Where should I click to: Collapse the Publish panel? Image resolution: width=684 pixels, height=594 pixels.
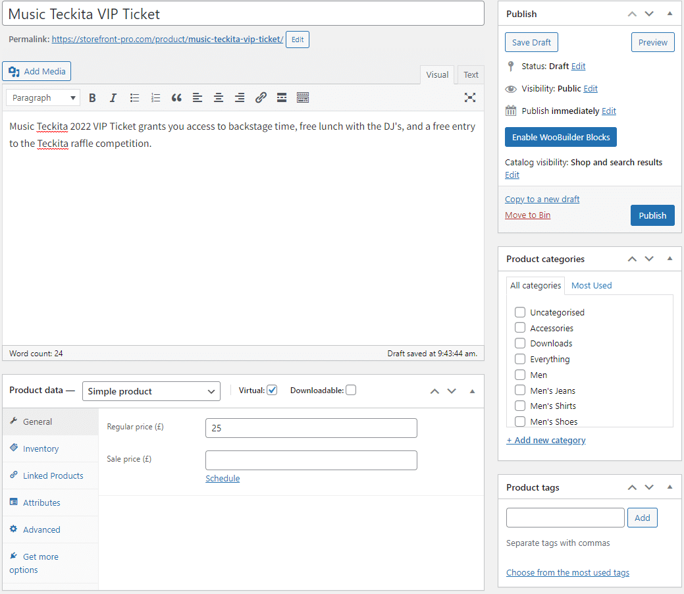(670, 14)
